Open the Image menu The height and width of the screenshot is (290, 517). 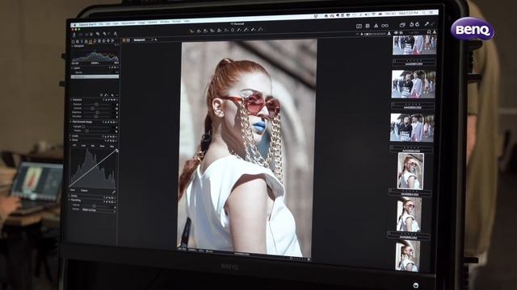coord(141,23)
